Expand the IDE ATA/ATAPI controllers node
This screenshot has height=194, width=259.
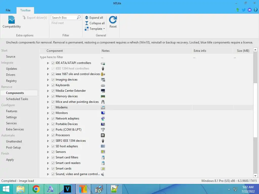point(48,63)
